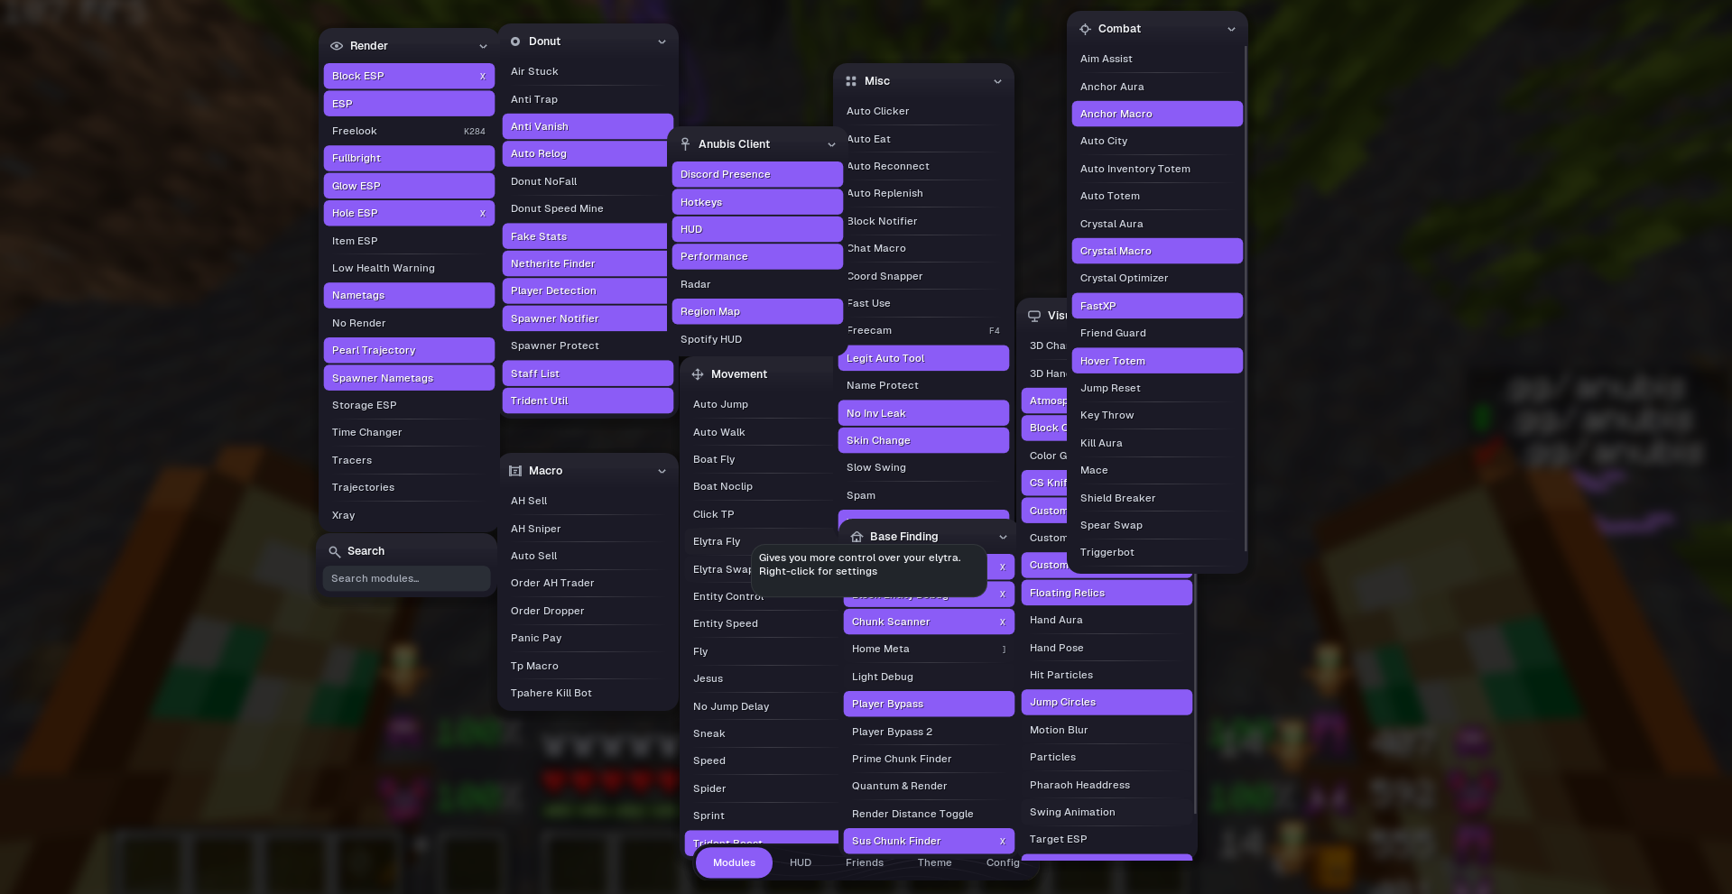Click the Base Finding house icon

(x=857, y=537)
